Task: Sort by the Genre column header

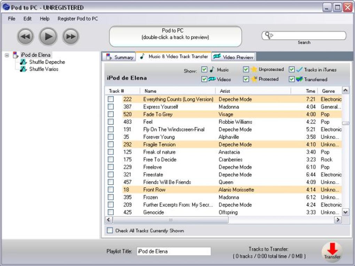Action: tap(330, 91)
